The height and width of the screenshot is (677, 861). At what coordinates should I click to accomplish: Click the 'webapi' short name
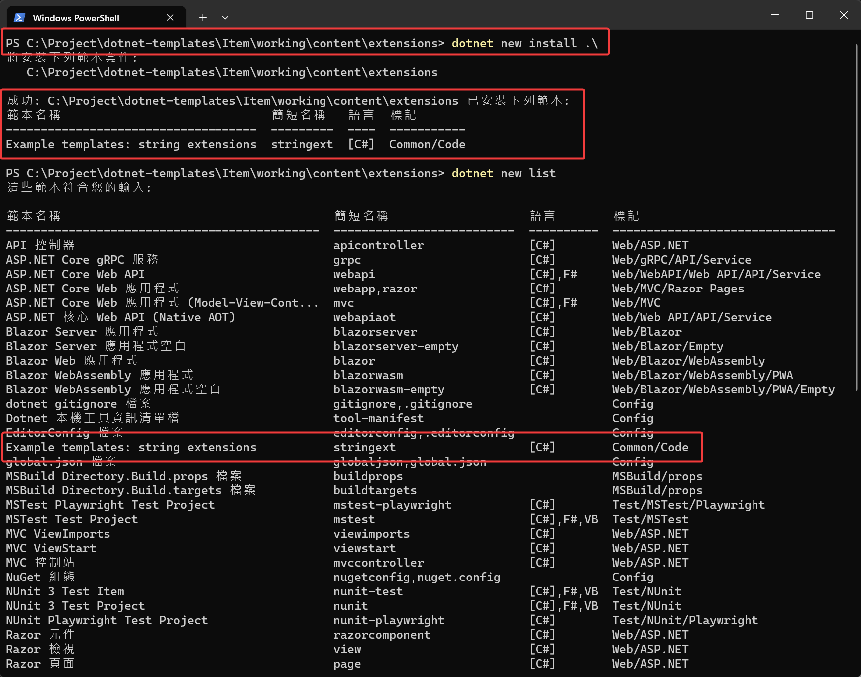pos(354,274)
